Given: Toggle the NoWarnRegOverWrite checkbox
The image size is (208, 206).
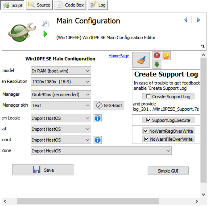Looking at the screenshot, I should coord(146,131).
